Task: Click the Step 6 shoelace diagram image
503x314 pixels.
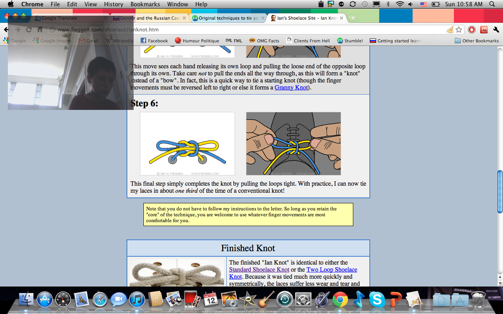Action: coord(187,144)
